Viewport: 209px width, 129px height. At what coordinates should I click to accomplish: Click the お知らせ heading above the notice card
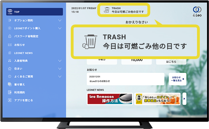tap(92, 70)
